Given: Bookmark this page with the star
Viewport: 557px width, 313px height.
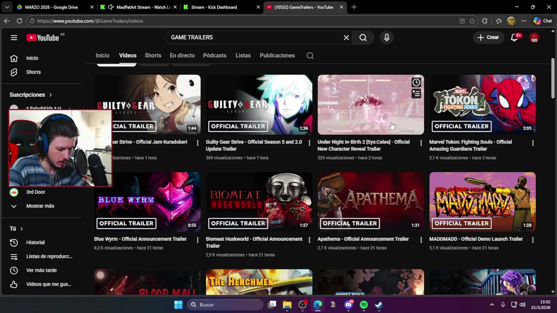Looking at the screenshot, I should pos(472,21).
